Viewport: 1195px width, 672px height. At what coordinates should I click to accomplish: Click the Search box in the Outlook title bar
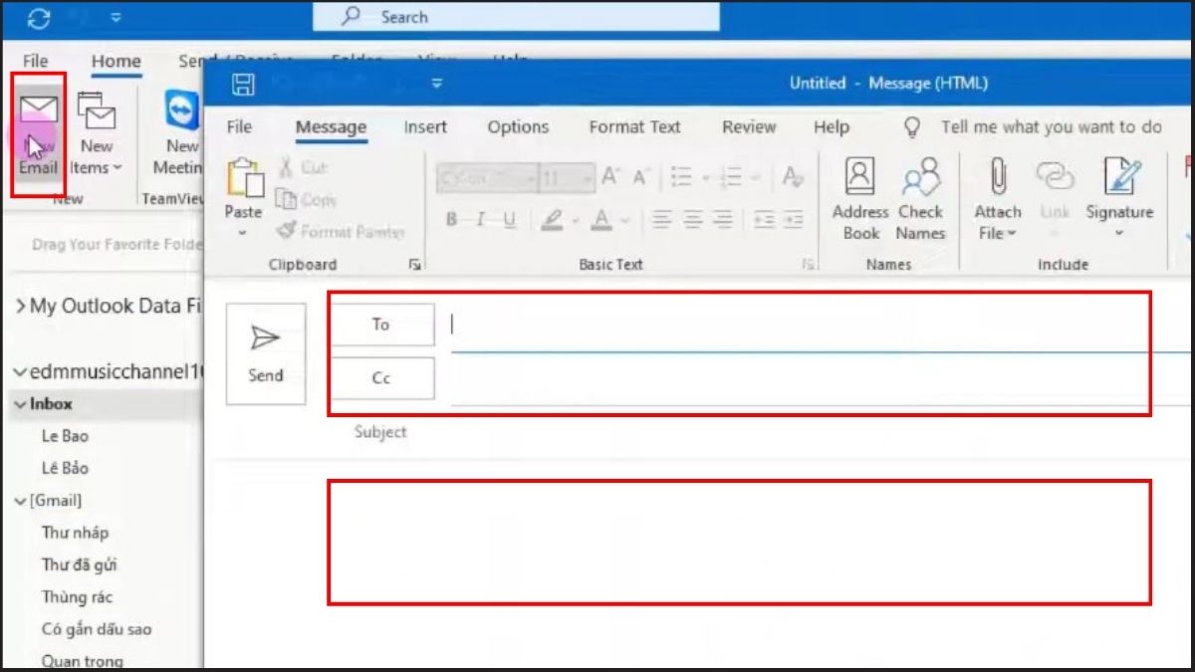tap(516, 17)
